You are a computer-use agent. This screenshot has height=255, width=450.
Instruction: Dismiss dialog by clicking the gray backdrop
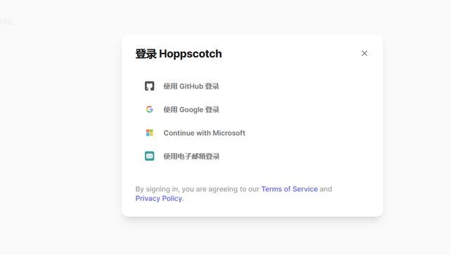pyautogui.click(x=58, y=129)
